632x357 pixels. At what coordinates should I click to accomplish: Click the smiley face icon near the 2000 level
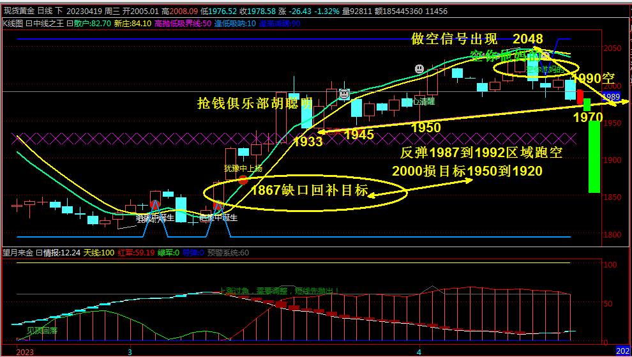coord(344,94)
